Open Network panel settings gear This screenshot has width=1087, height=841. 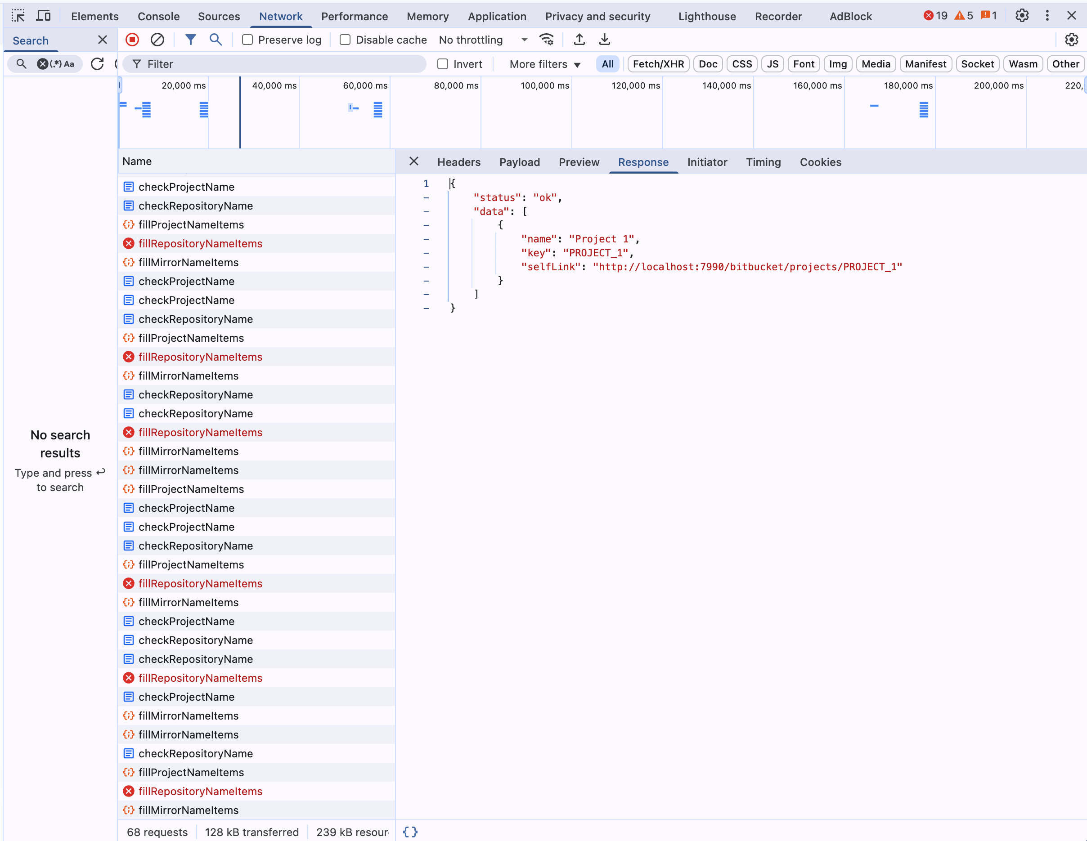pos(1072,40)
